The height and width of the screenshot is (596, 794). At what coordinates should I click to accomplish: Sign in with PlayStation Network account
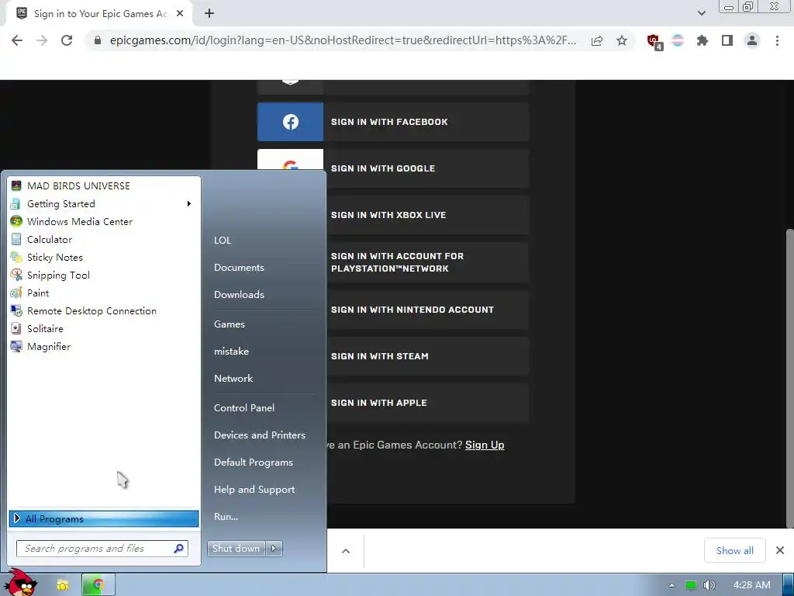[x=427, y=262]
